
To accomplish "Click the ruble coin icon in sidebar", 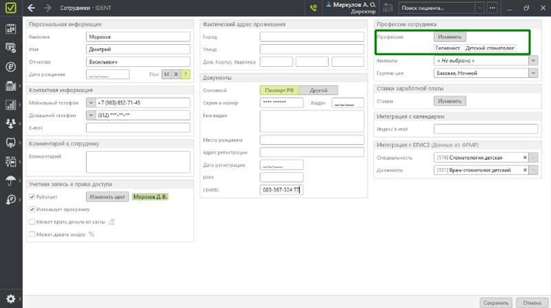I will point(10,67).
